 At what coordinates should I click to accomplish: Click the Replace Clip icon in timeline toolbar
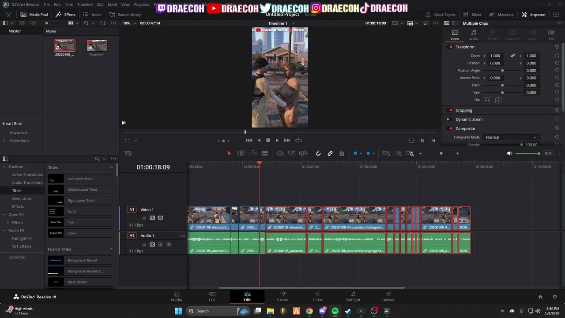[303, 153]
